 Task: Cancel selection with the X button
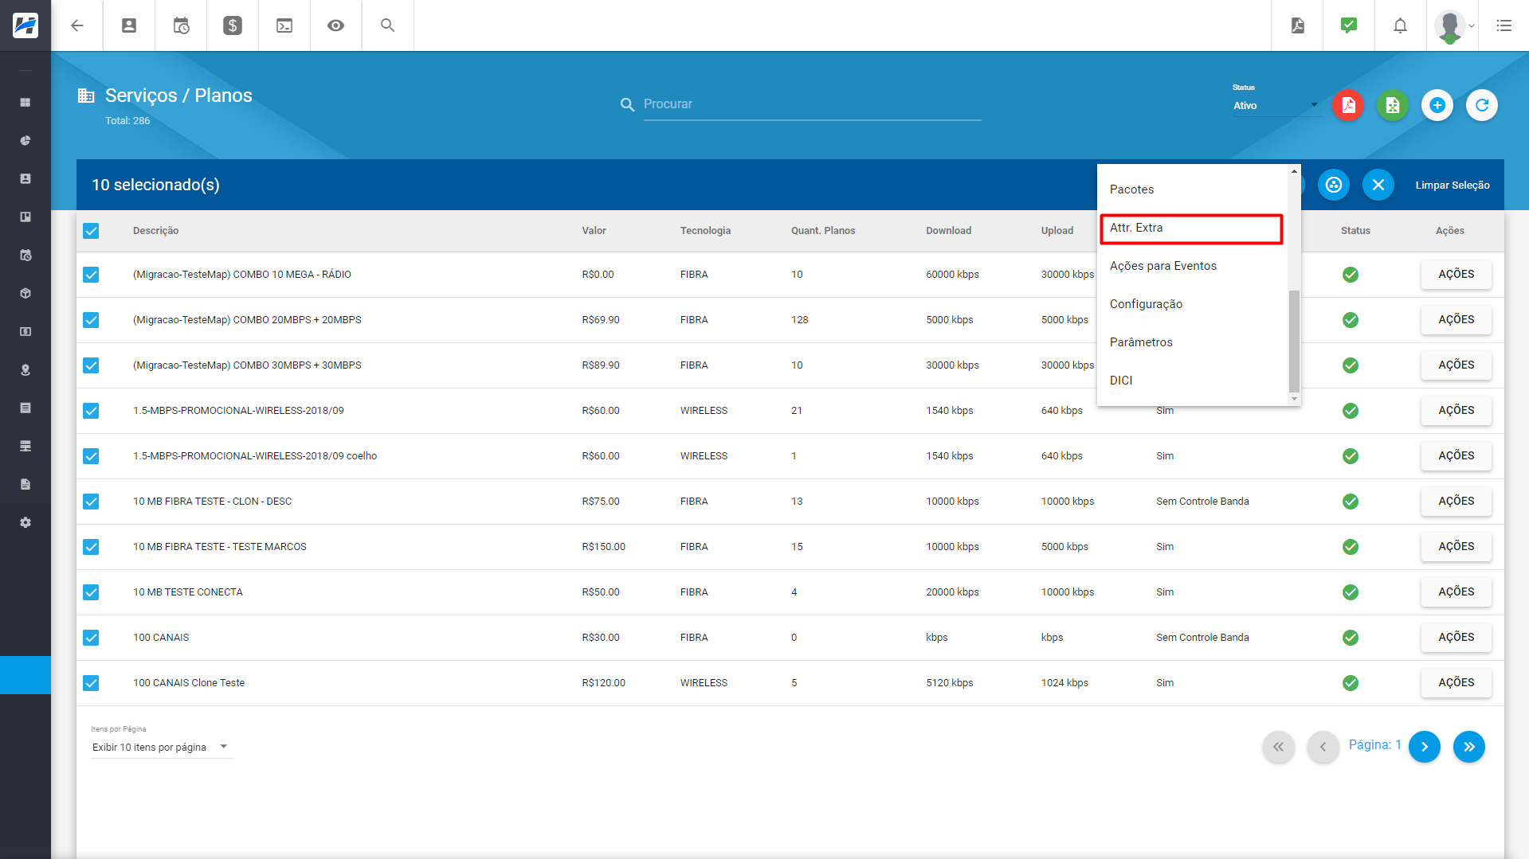(x=1378, y=185)
